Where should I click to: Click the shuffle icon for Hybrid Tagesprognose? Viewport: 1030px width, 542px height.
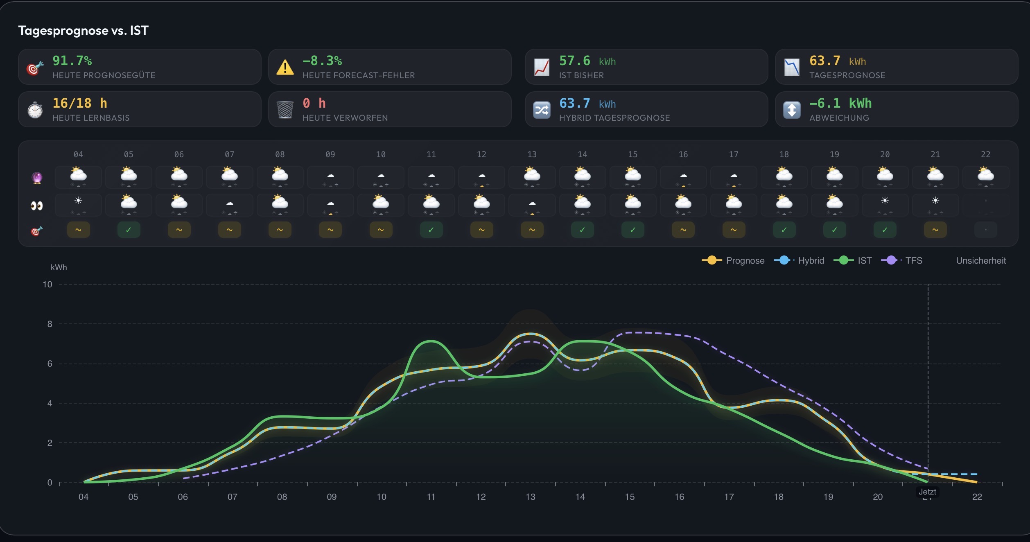[542, 110]
